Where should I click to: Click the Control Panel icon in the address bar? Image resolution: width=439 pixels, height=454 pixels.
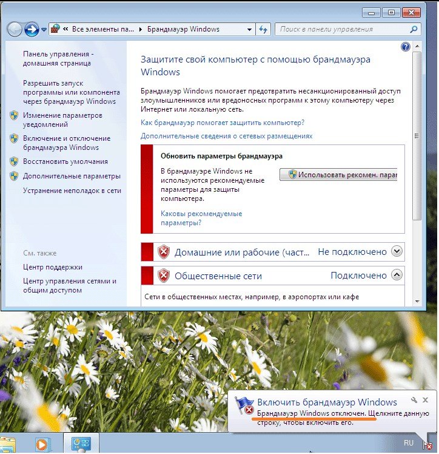click(55, 29)
